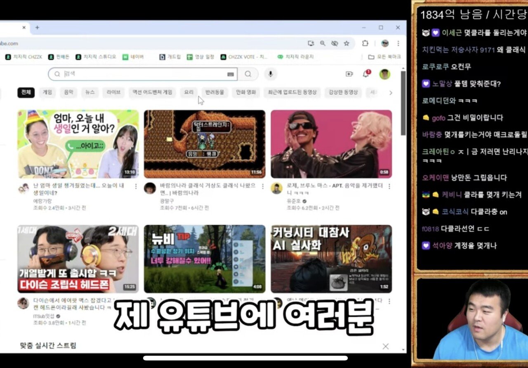This screenshot has height=368, width=528.
Task: Open the Chrome three-dot menu
Action: [x=398, y=43]
